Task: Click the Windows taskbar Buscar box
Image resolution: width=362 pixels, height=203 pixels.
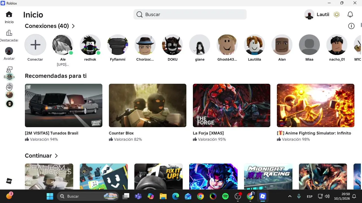Action: pos(88,196)
